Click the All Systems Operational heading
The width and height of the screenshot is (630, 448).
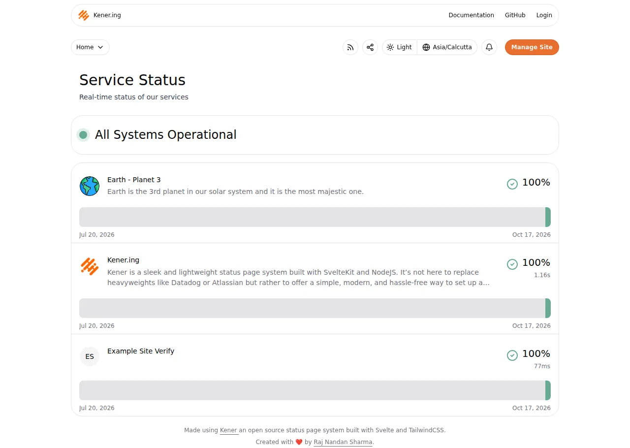pyautogui.click(x=166, y=135)
